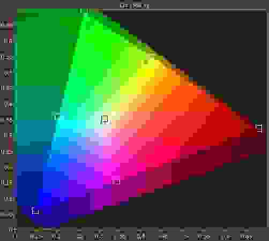
Task: Click the chart title text above the plot
Action: coord(134,5)
